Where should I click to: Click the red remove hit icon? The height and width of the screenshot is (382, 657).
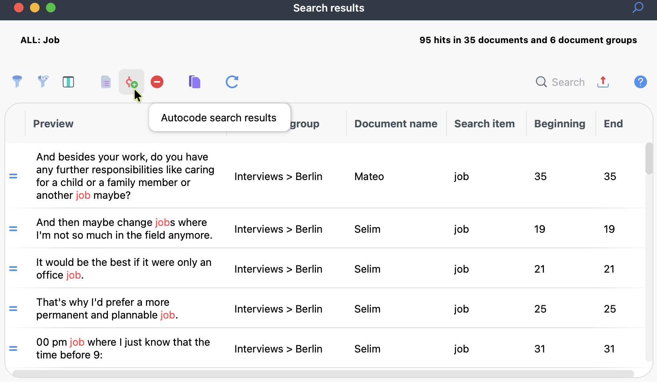[x=157, y=82]
